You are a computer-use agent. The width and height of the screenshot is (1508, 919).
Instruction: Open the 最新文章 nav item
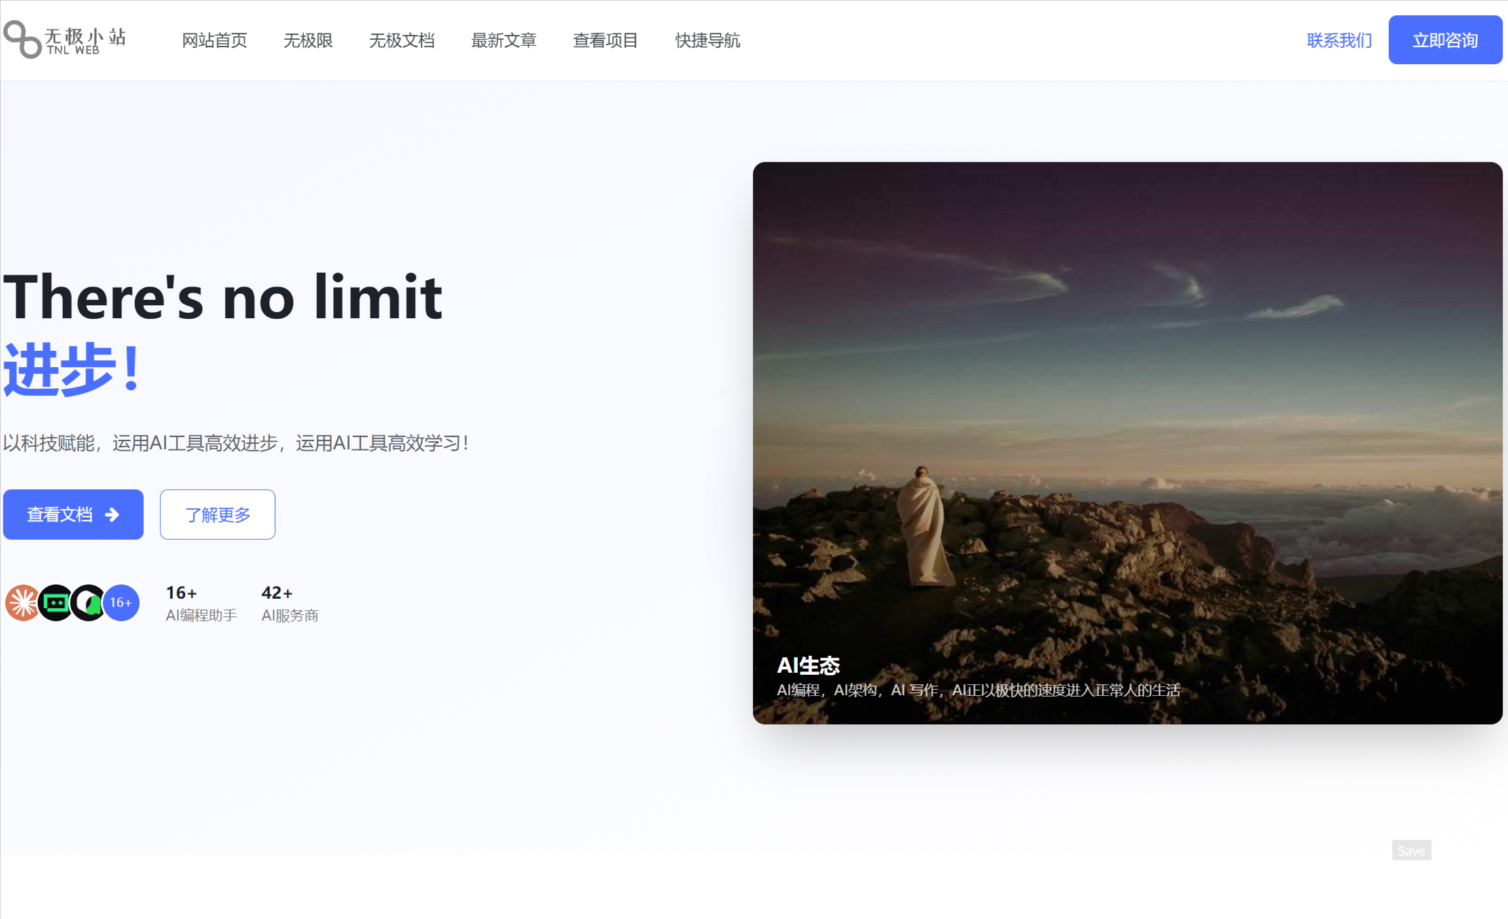tap(503, 41)
